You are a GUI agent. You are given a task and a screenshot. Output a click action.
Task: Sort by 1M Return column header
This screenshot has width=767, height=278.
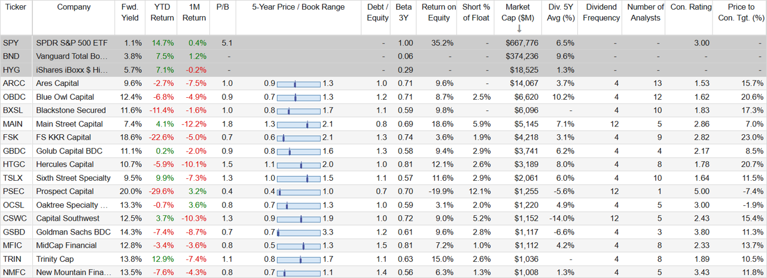[193, 13]
